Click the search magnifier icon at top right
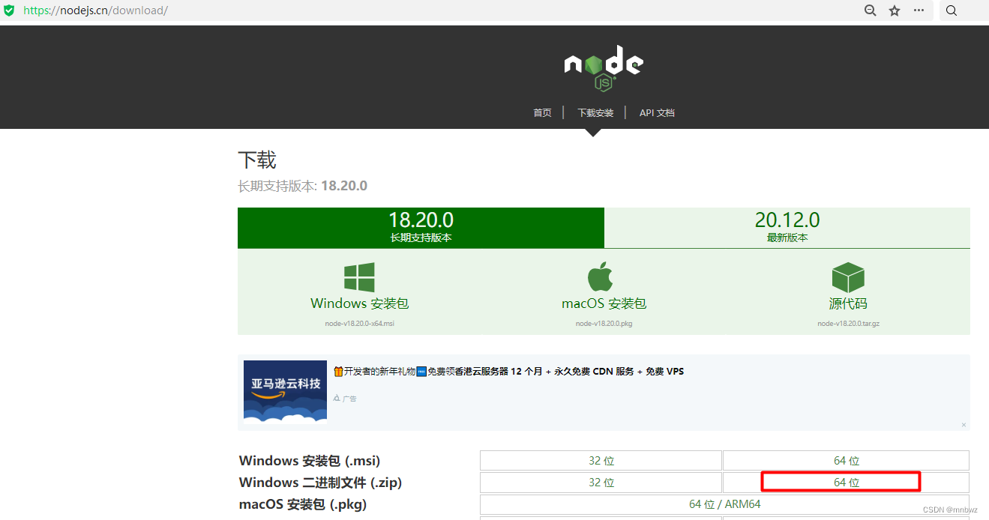 tap(952, 10)
